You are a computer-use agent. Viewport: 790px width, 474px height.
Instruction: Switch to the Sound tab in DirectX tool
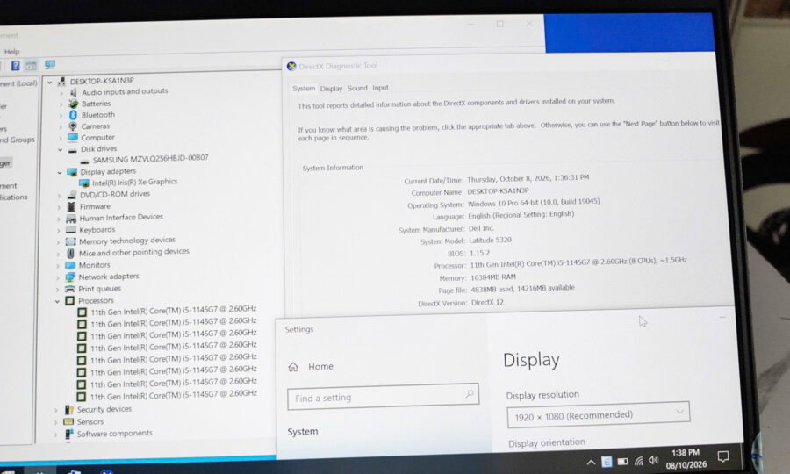pyautogui.click(x=357, y=88)
